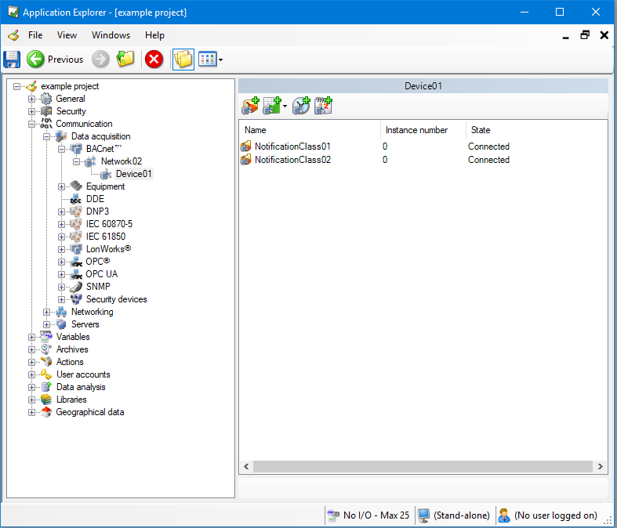This screenshot has width=617, height=528.
Task: Click the add schedule clock icon
Action: coord(301,107)
